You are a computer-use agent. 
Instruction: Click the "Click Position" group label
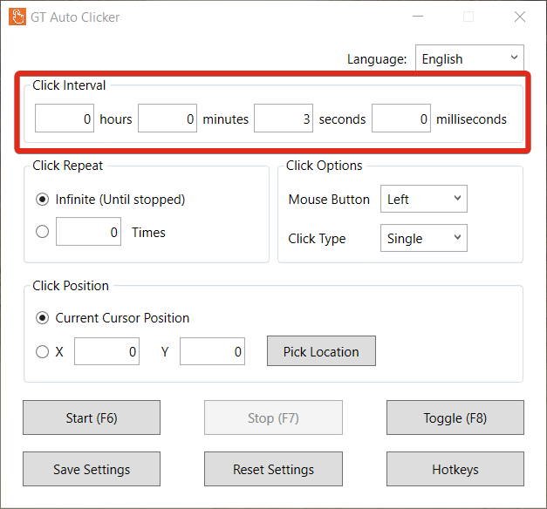[x=71, y=286]
